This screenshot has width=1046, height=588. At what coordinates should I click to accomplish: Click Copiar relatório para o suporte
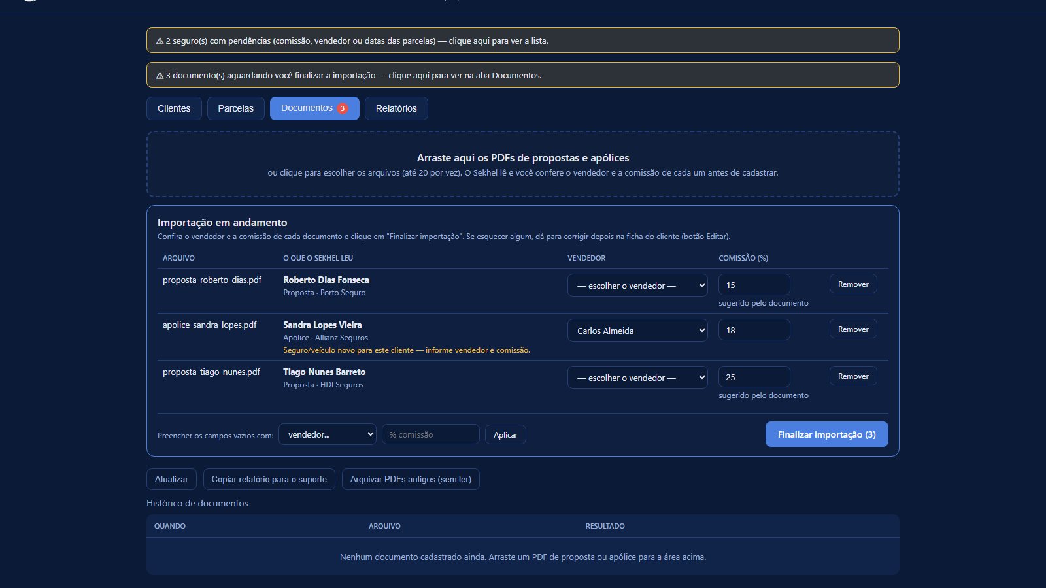269,479
